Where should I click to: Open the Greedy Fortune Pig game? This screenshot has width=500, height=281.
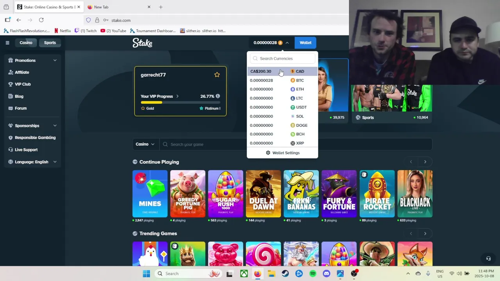pos(187,194)
